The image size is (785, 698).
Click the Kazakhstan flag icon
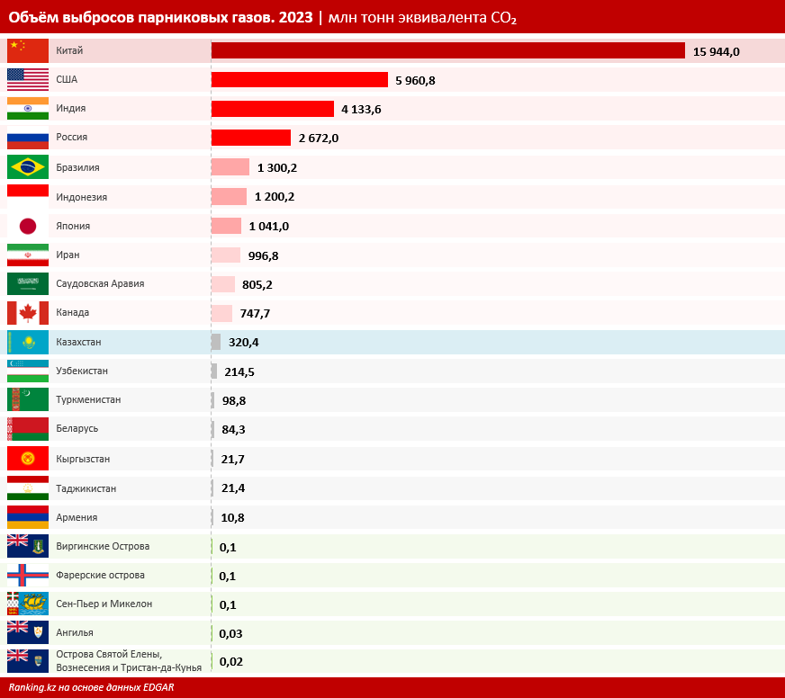point(28,342)
